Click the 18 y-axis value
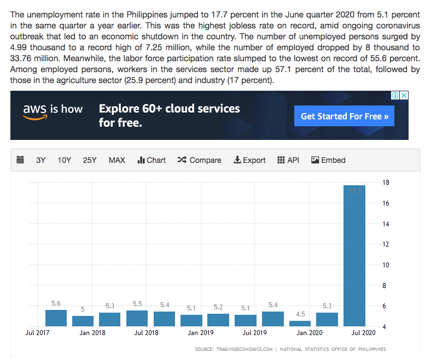425x358 pixels. (x=386, y=182)
